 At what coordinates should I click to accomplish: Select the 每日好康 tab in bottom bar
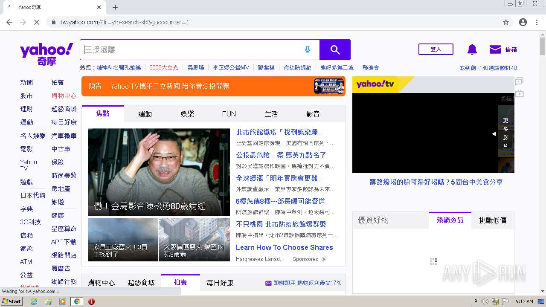coord(220,283)
